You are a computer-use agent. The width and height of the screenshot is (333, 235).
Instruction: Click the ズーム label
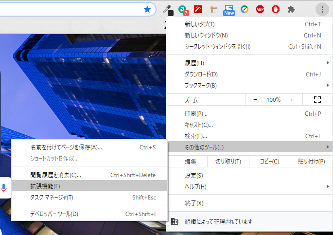(x=191, y=100)
